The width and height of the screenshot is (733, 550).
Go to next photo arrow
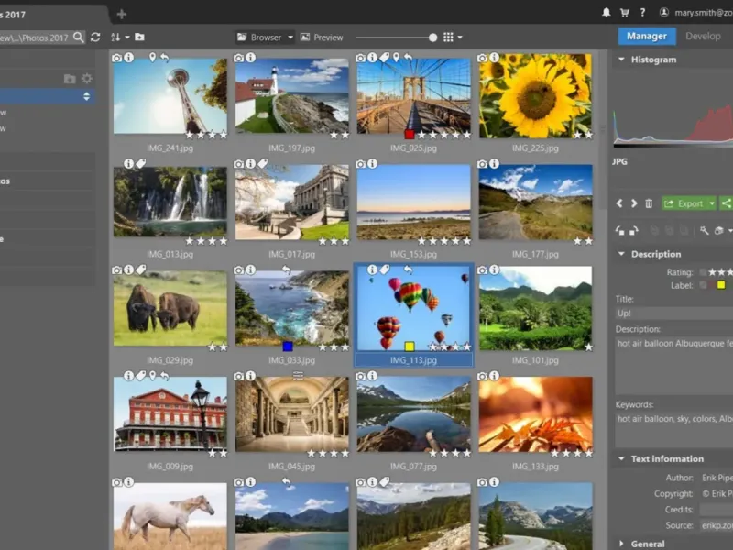[633, 203]
